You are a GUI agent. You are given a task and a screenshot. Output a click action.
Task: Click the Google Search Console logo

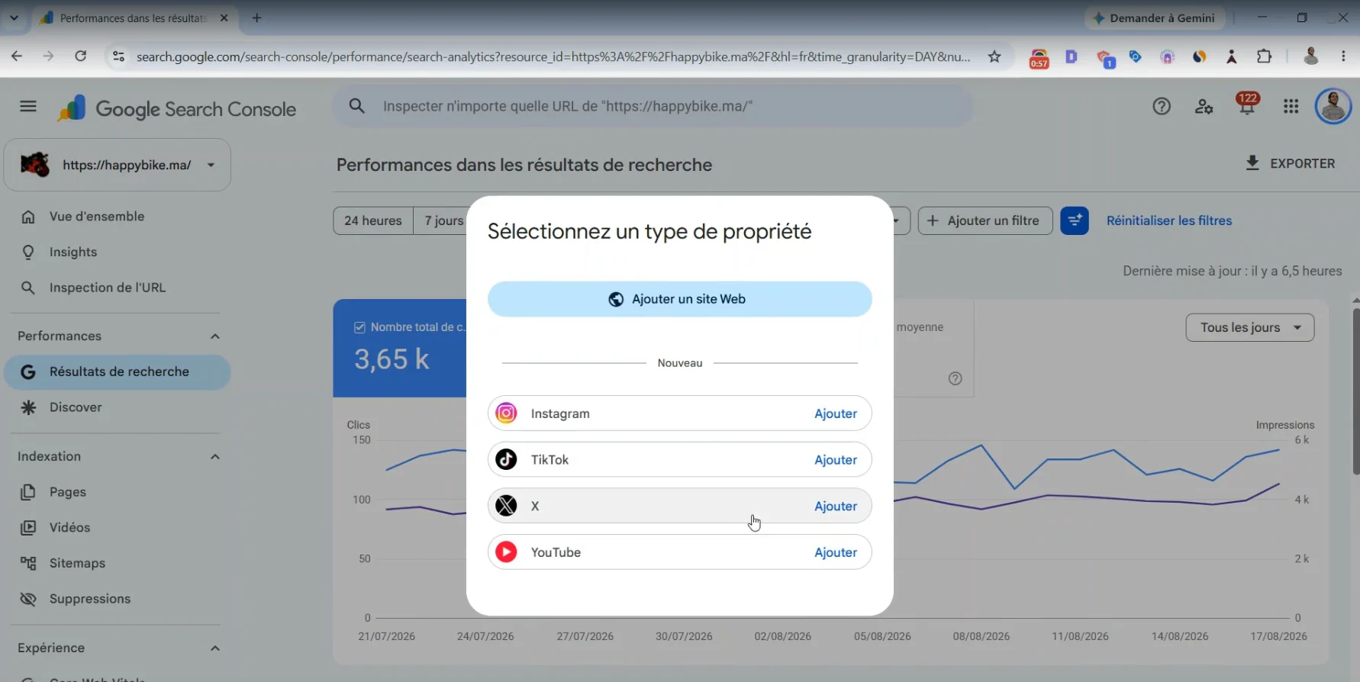point(177,109)
